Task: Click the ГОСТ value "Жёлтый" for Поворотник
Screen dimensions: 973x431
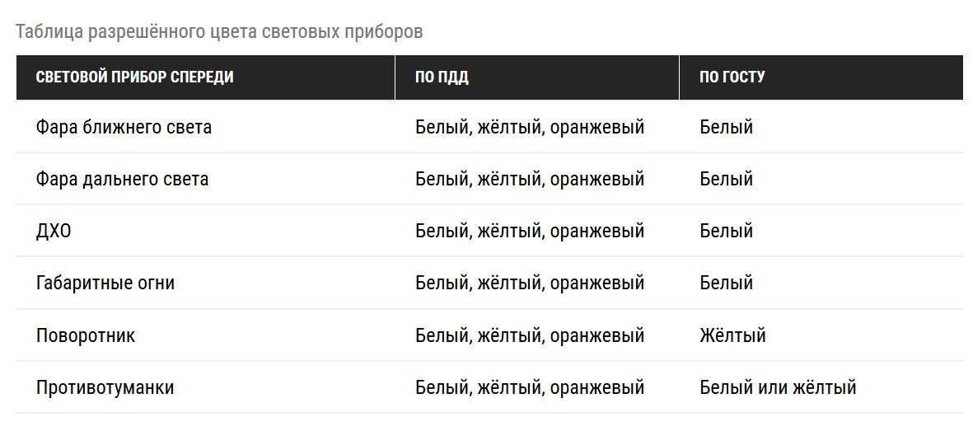Action: [x=732, y=335]
